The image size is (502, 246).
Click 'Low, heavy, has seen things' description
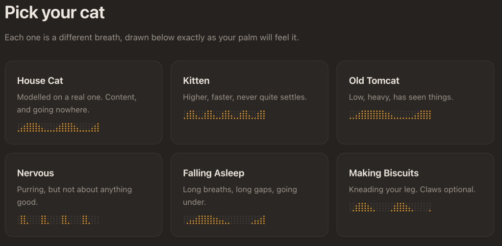pyautogui.click(x=401, y=97)
